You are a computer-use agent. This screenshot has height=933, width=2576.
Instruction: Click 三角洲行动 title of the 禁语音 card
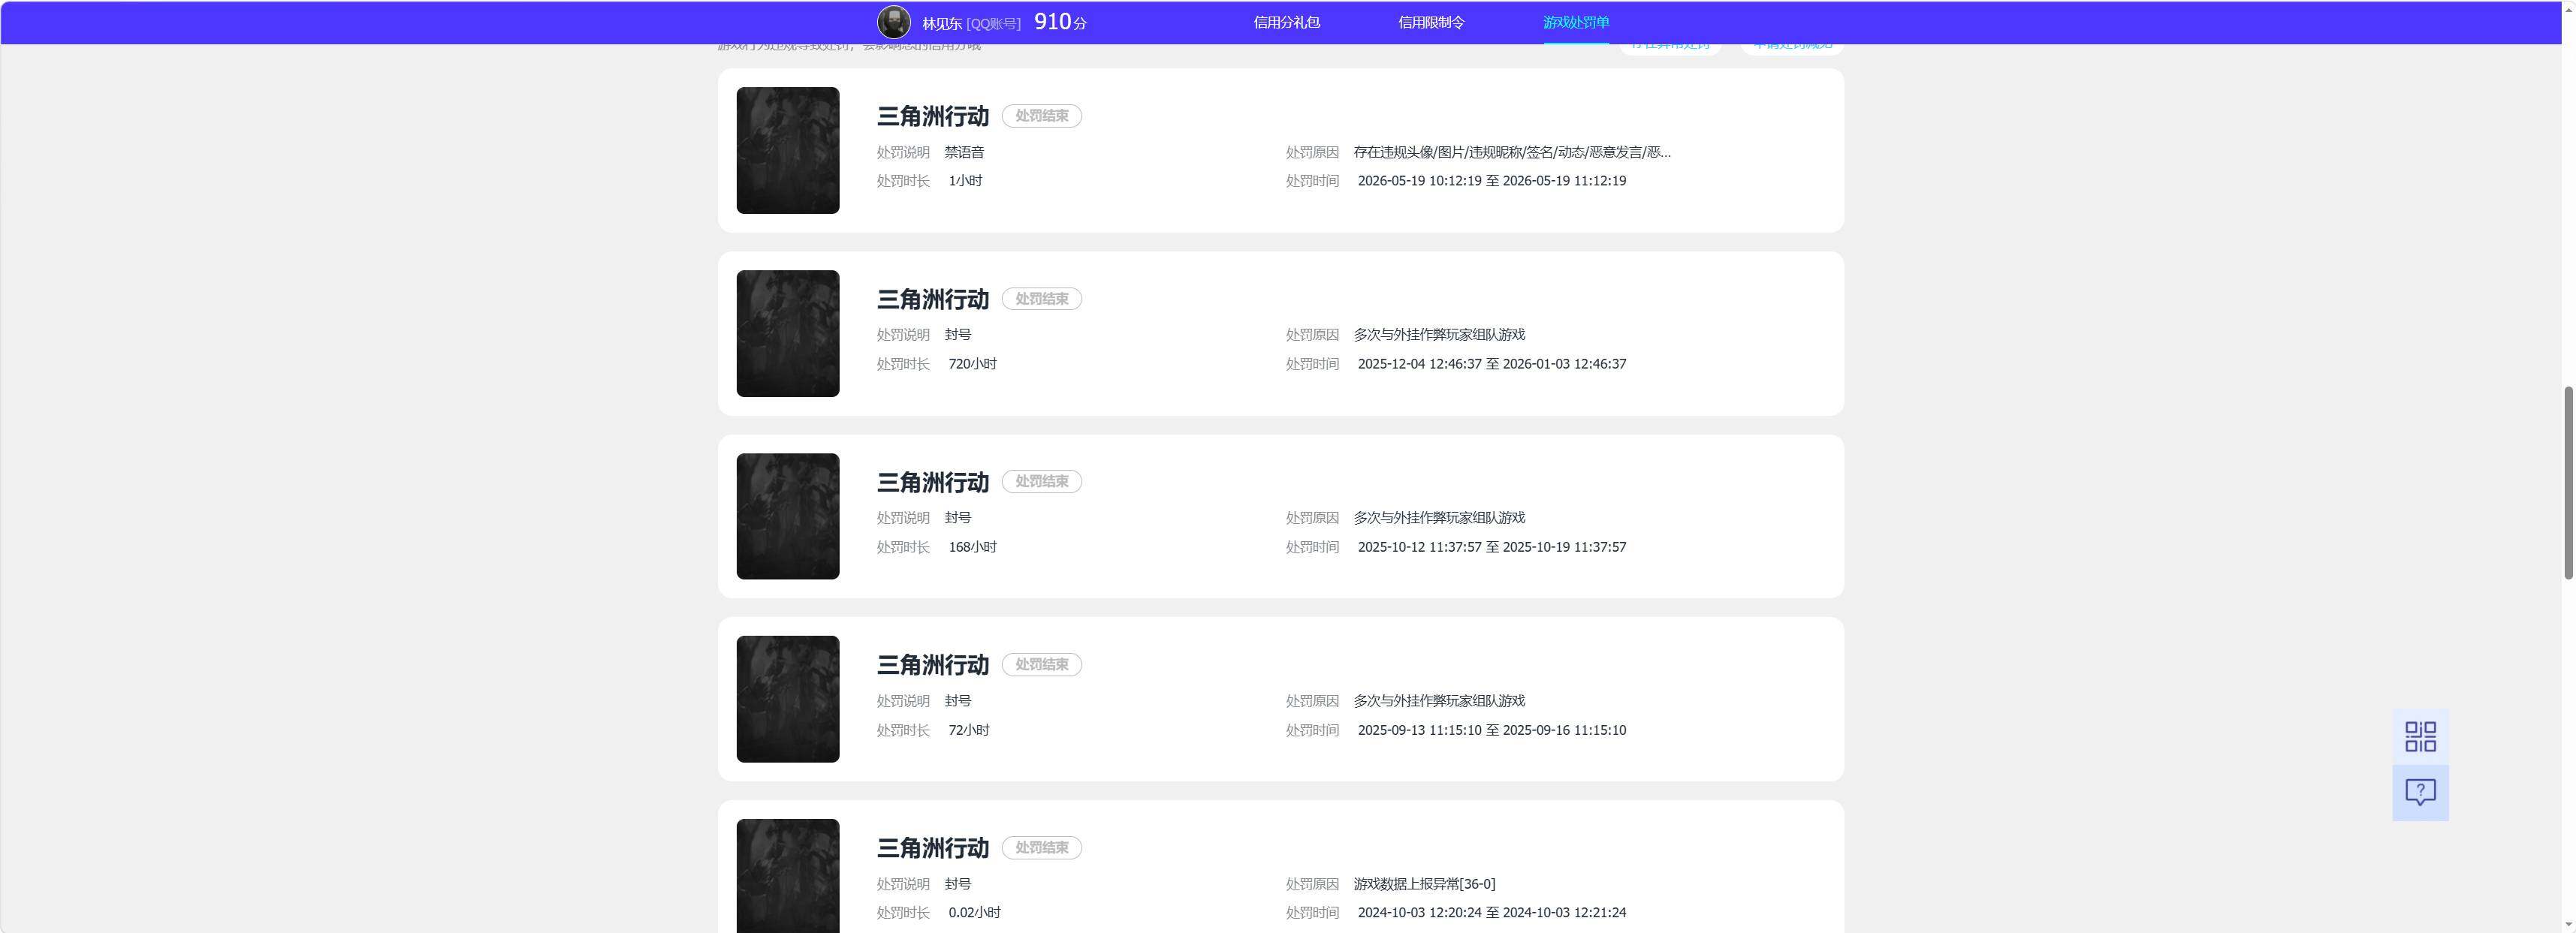point(932,116)
